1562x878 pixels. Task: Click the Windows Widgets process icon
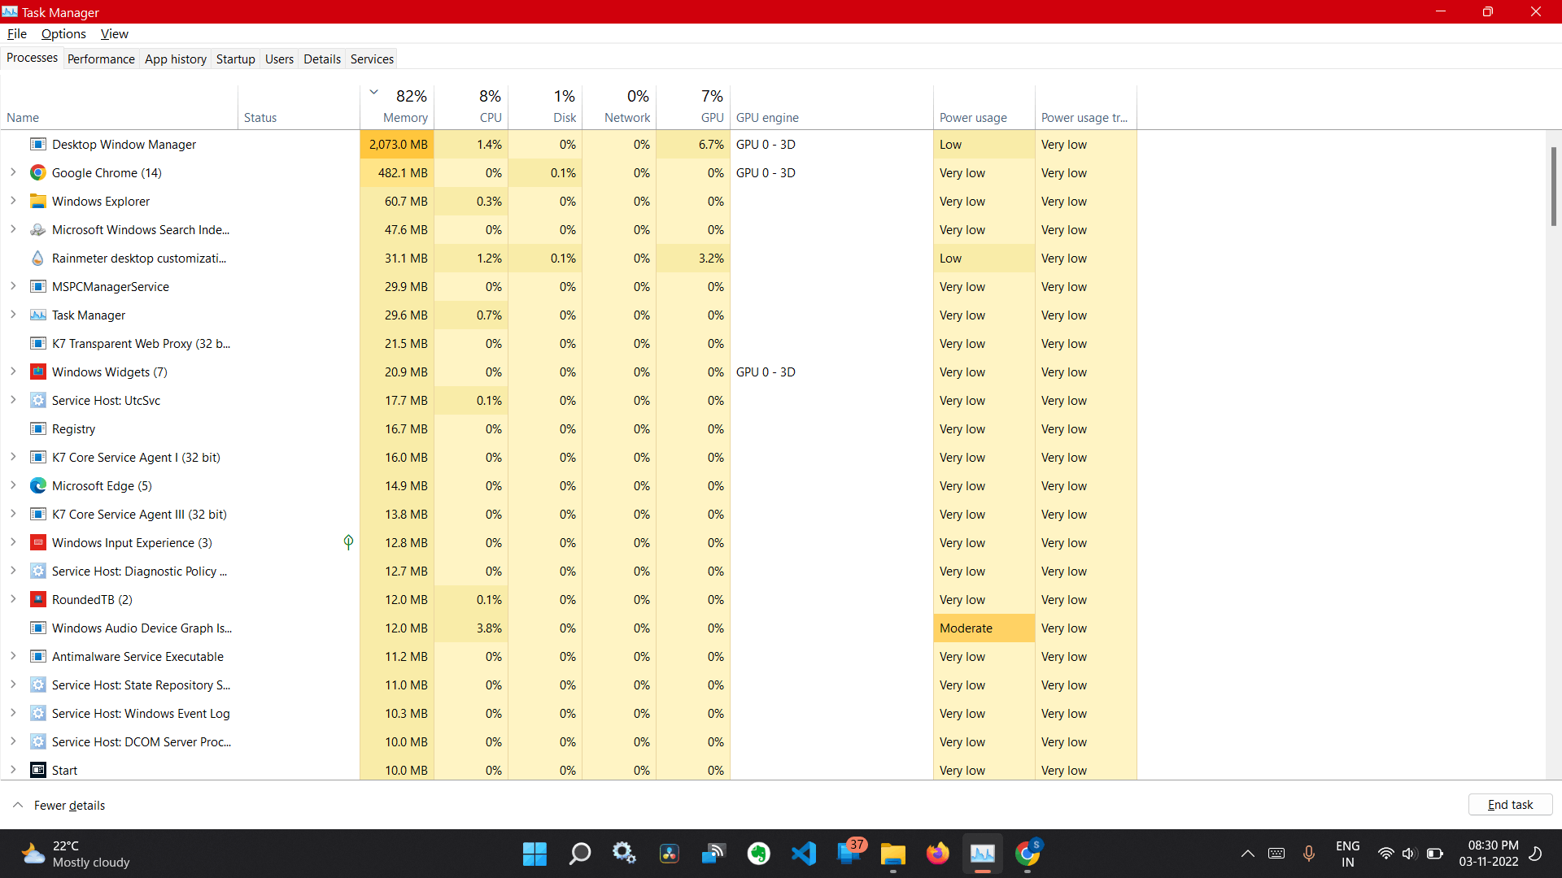(37, 372)
